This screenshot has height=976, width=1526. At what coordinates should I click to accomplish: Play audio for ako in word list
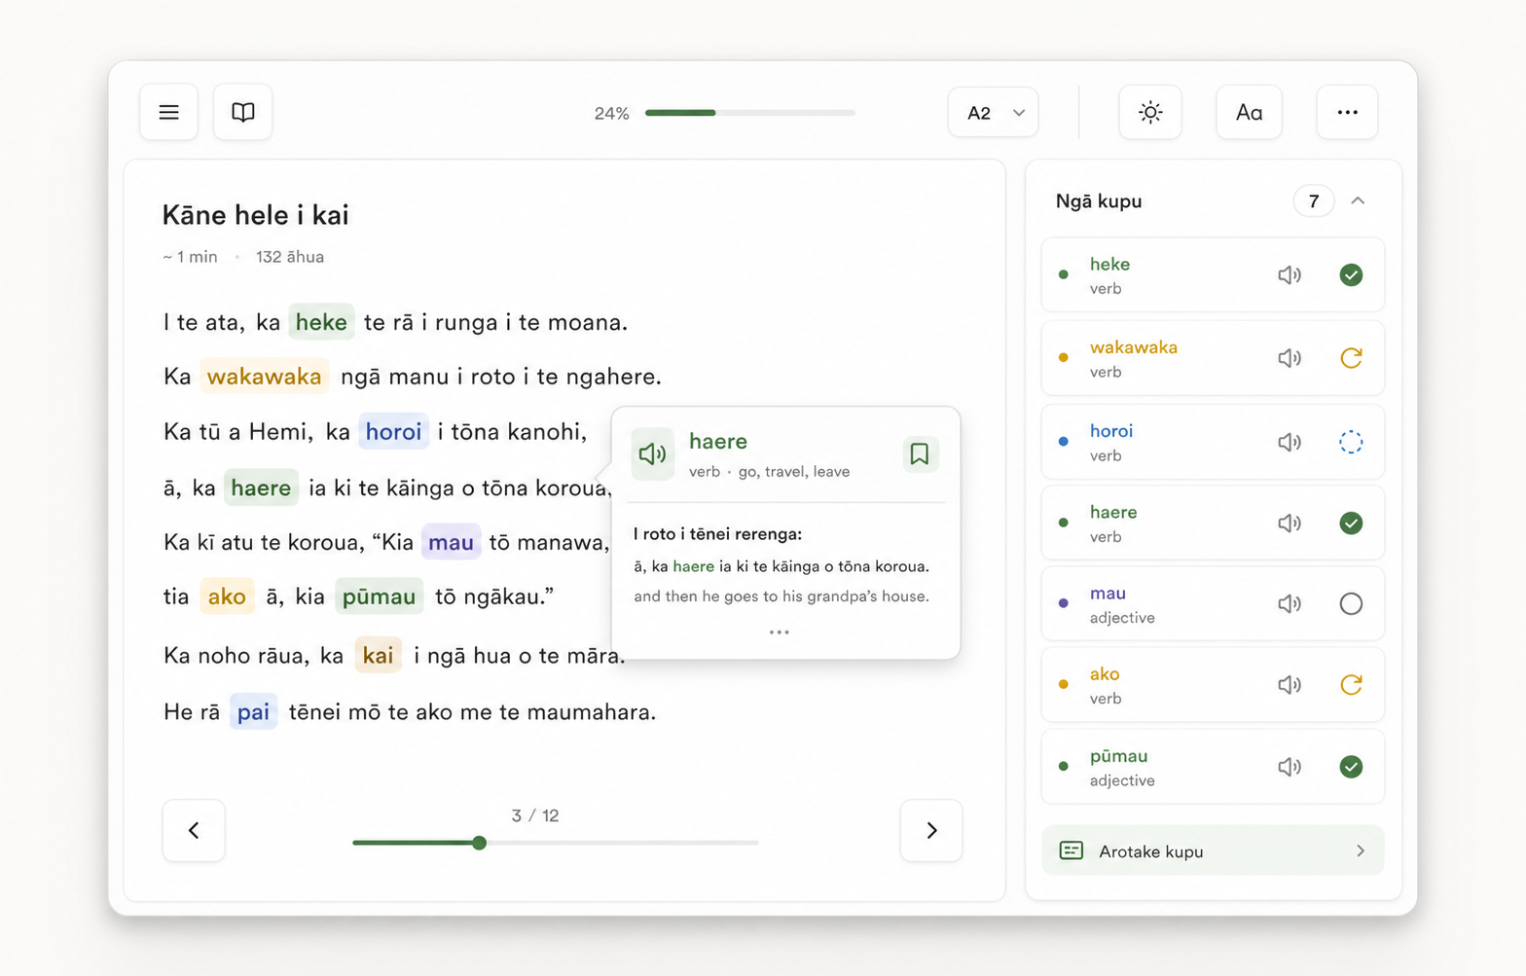pyautogui.click(x=1290, y=685)
